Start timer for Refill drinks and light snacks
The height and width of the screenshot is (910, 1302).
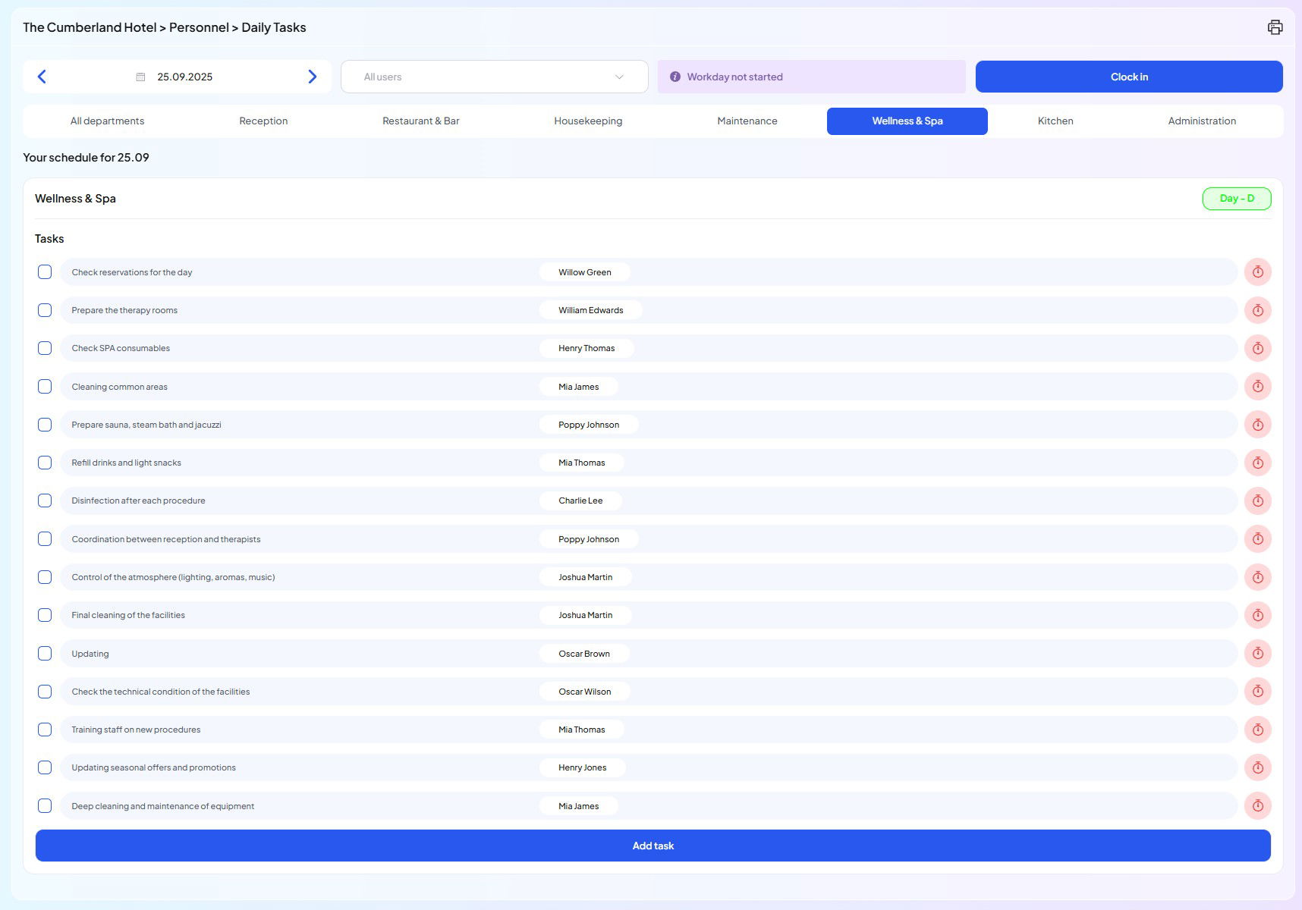point(1257,463)
